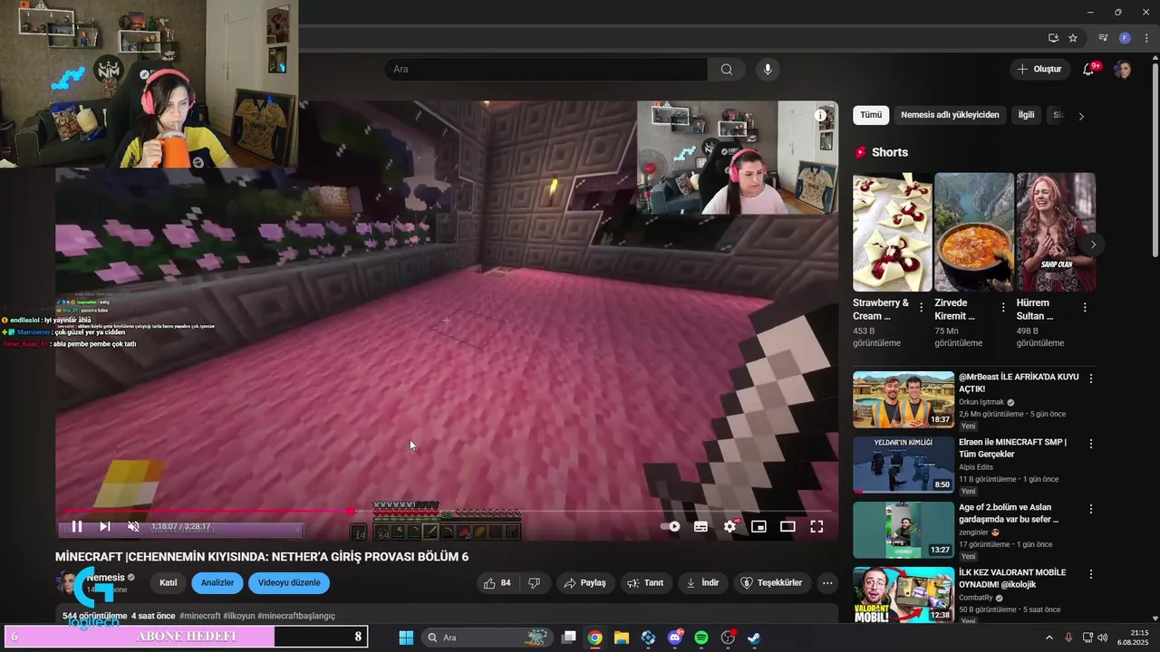Select the İlgili filter chip

pos(1026,115)
